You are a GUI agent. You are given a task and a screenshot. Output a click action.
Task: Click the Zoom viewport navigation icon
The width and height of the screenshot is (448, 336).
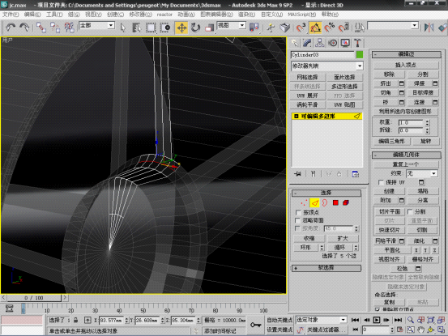[411, 320]
